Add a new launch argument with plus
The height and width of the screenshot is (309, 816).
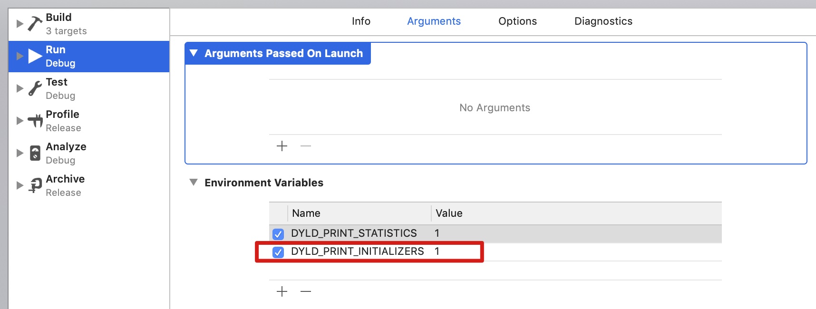(x=282, y=146)
